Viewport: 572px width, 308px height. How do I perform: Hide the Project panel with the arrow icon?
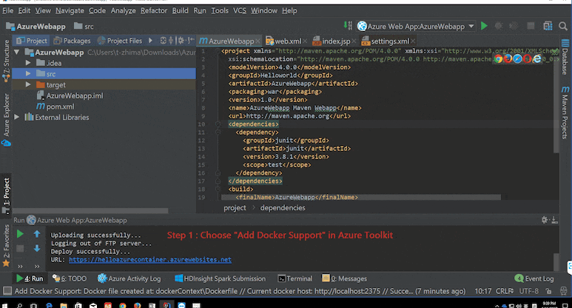pyautogui.click(x=191, y=41)
